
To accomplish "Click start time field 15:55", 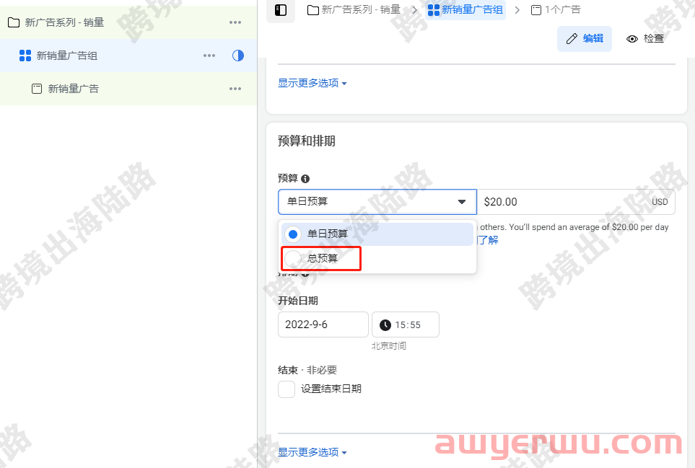I will coord(405,324).
